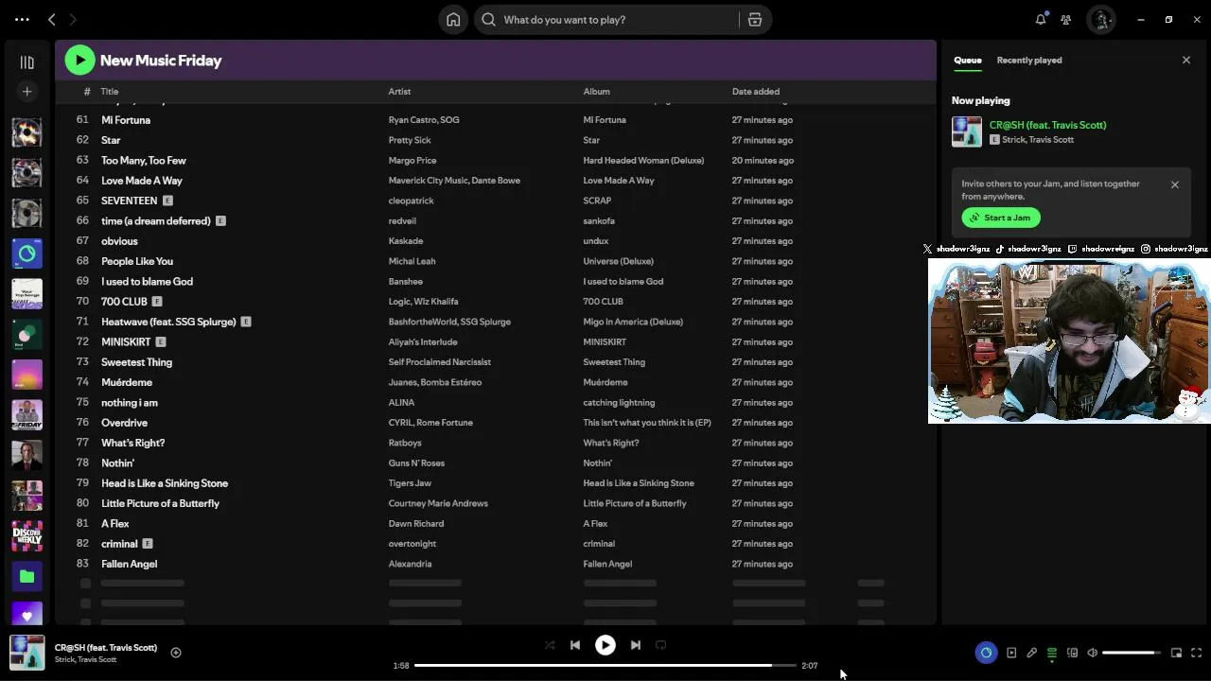This screenshot has width=1211, height=681.
Task: Add CR@SH to Liked Songs
Action: click(x=176, y=653)
